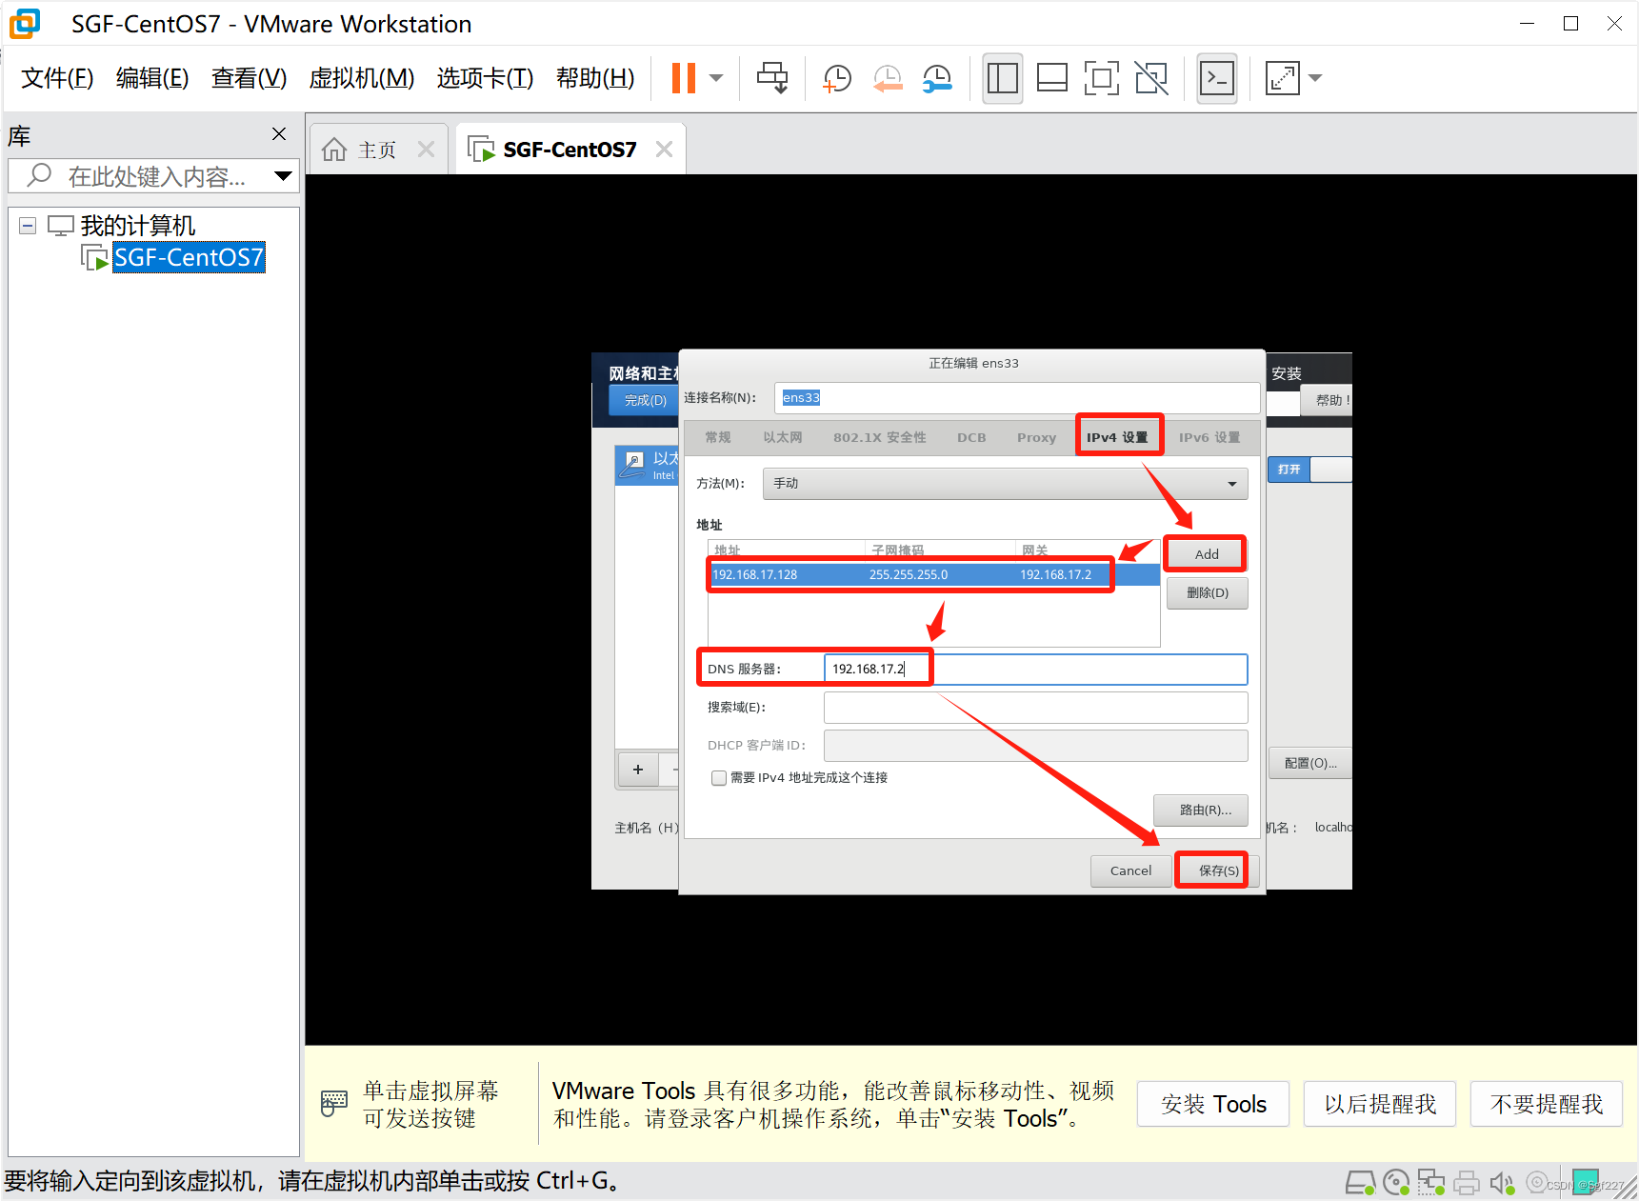1639x1201 pixels.
Task: Switch to the DCB tab
Action: (x=971, y=437)
